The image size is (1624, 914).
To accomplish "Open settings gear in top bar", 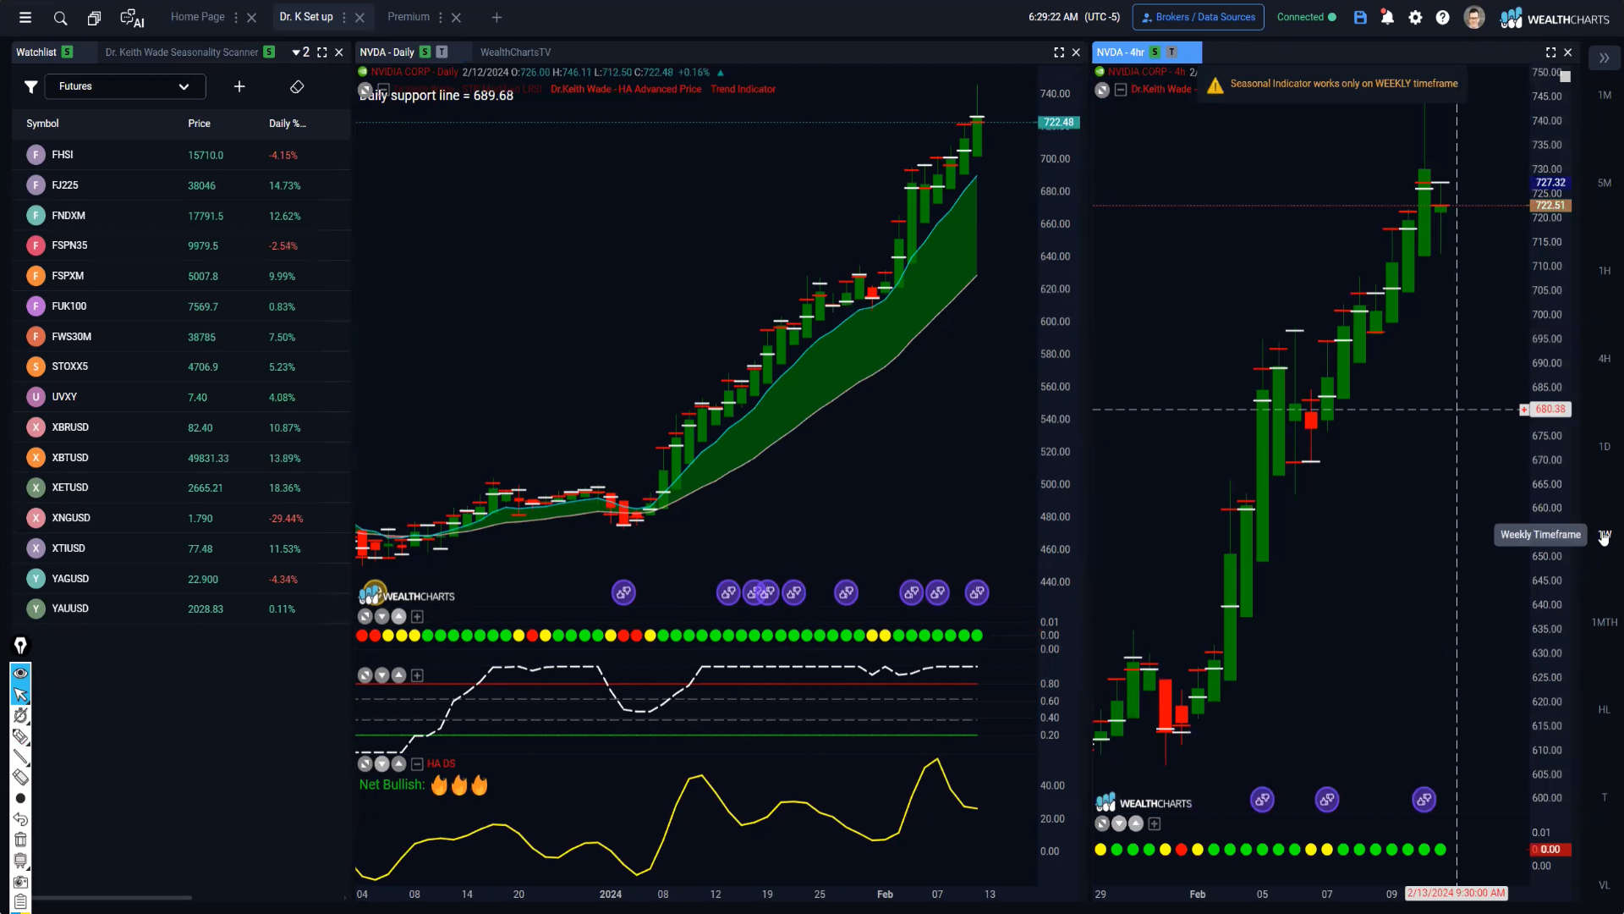I will [1415, 17].
